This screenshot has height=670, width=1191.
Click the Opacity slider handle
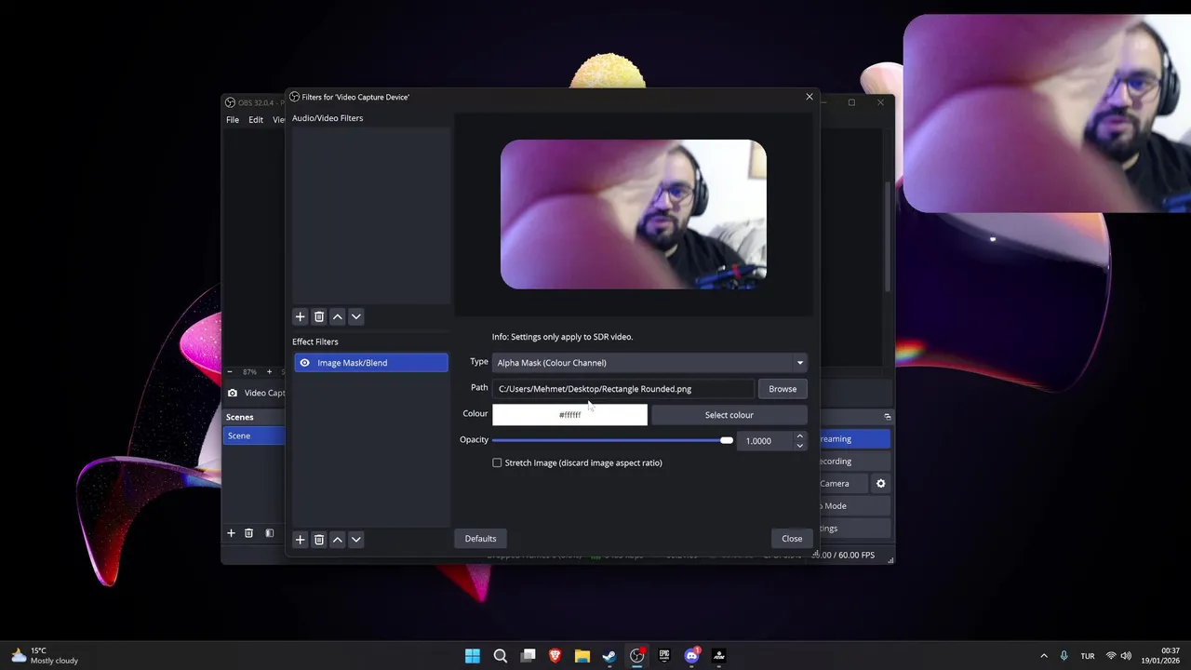tap(727, 440)
